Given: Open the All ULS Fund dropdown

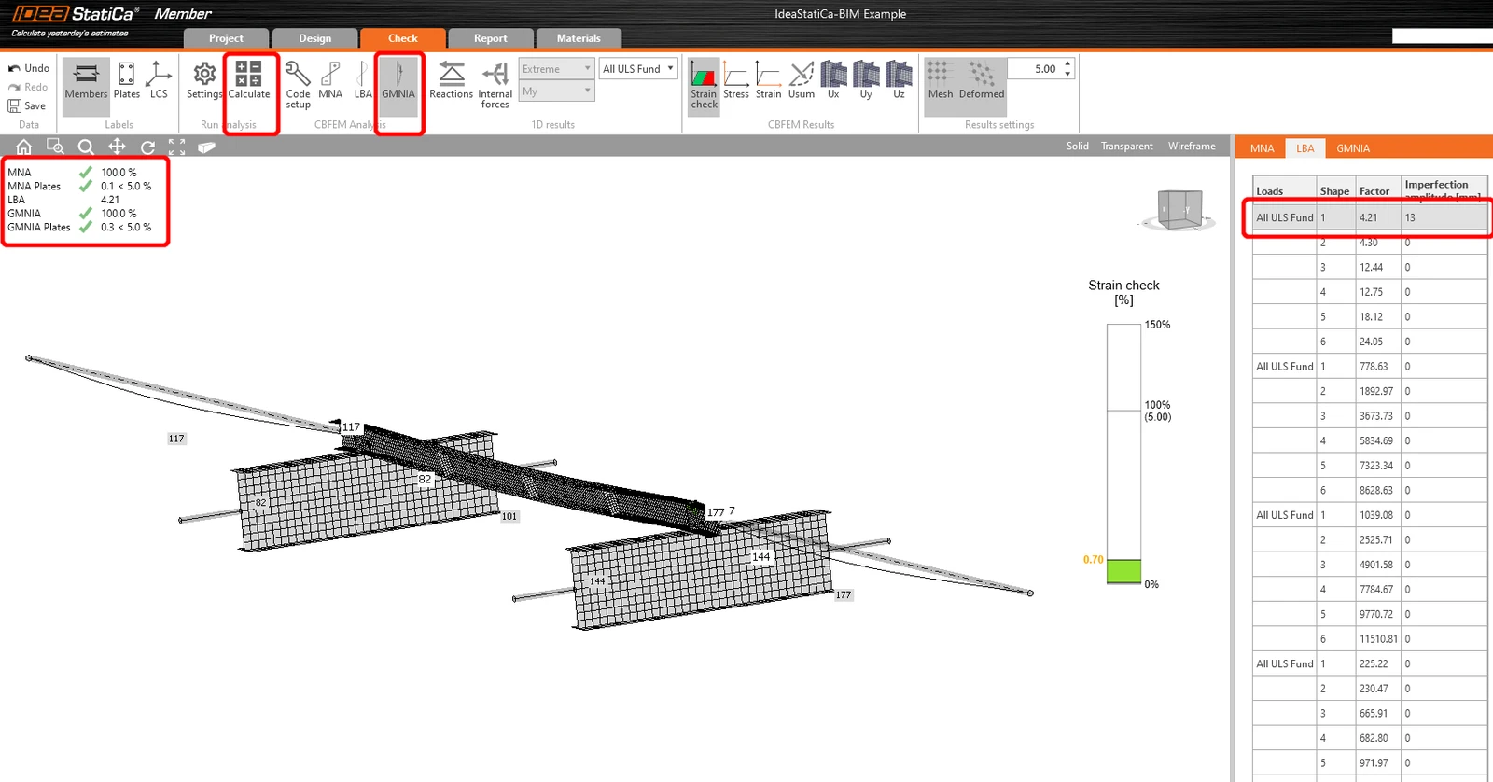Looking at the screenshot, I should pyautogui.click(x=638, y=69).
